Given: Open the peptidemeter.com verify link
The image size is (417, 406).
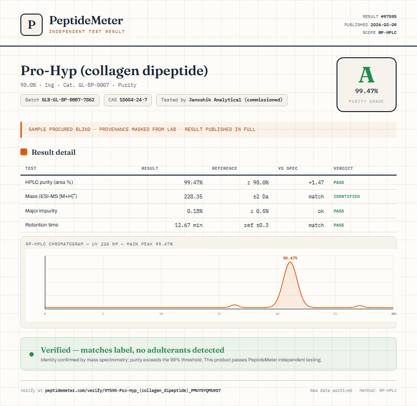Looking at the screenshot, I should (133, 390).
